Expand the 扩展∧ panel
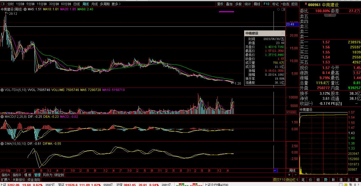Screen dimensions: 361x186 click(6, 180)
